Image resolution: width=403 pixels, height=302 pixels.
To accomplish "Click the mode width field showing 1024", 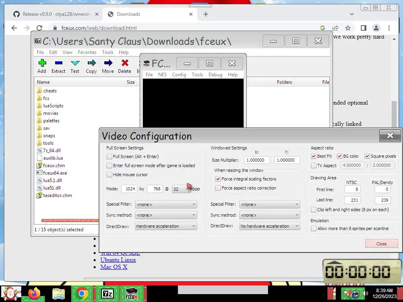I will point(129,189).
